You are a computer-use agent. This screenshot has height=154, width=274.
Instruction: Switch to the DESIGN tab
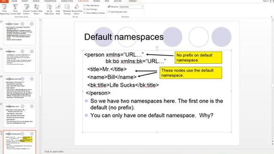(x=36, y=1)
